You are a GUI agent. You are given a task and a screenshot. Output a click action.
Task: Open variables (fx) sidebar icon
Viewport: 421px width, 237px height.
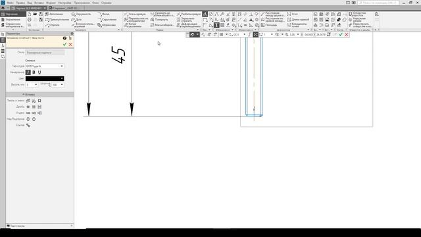3,45
